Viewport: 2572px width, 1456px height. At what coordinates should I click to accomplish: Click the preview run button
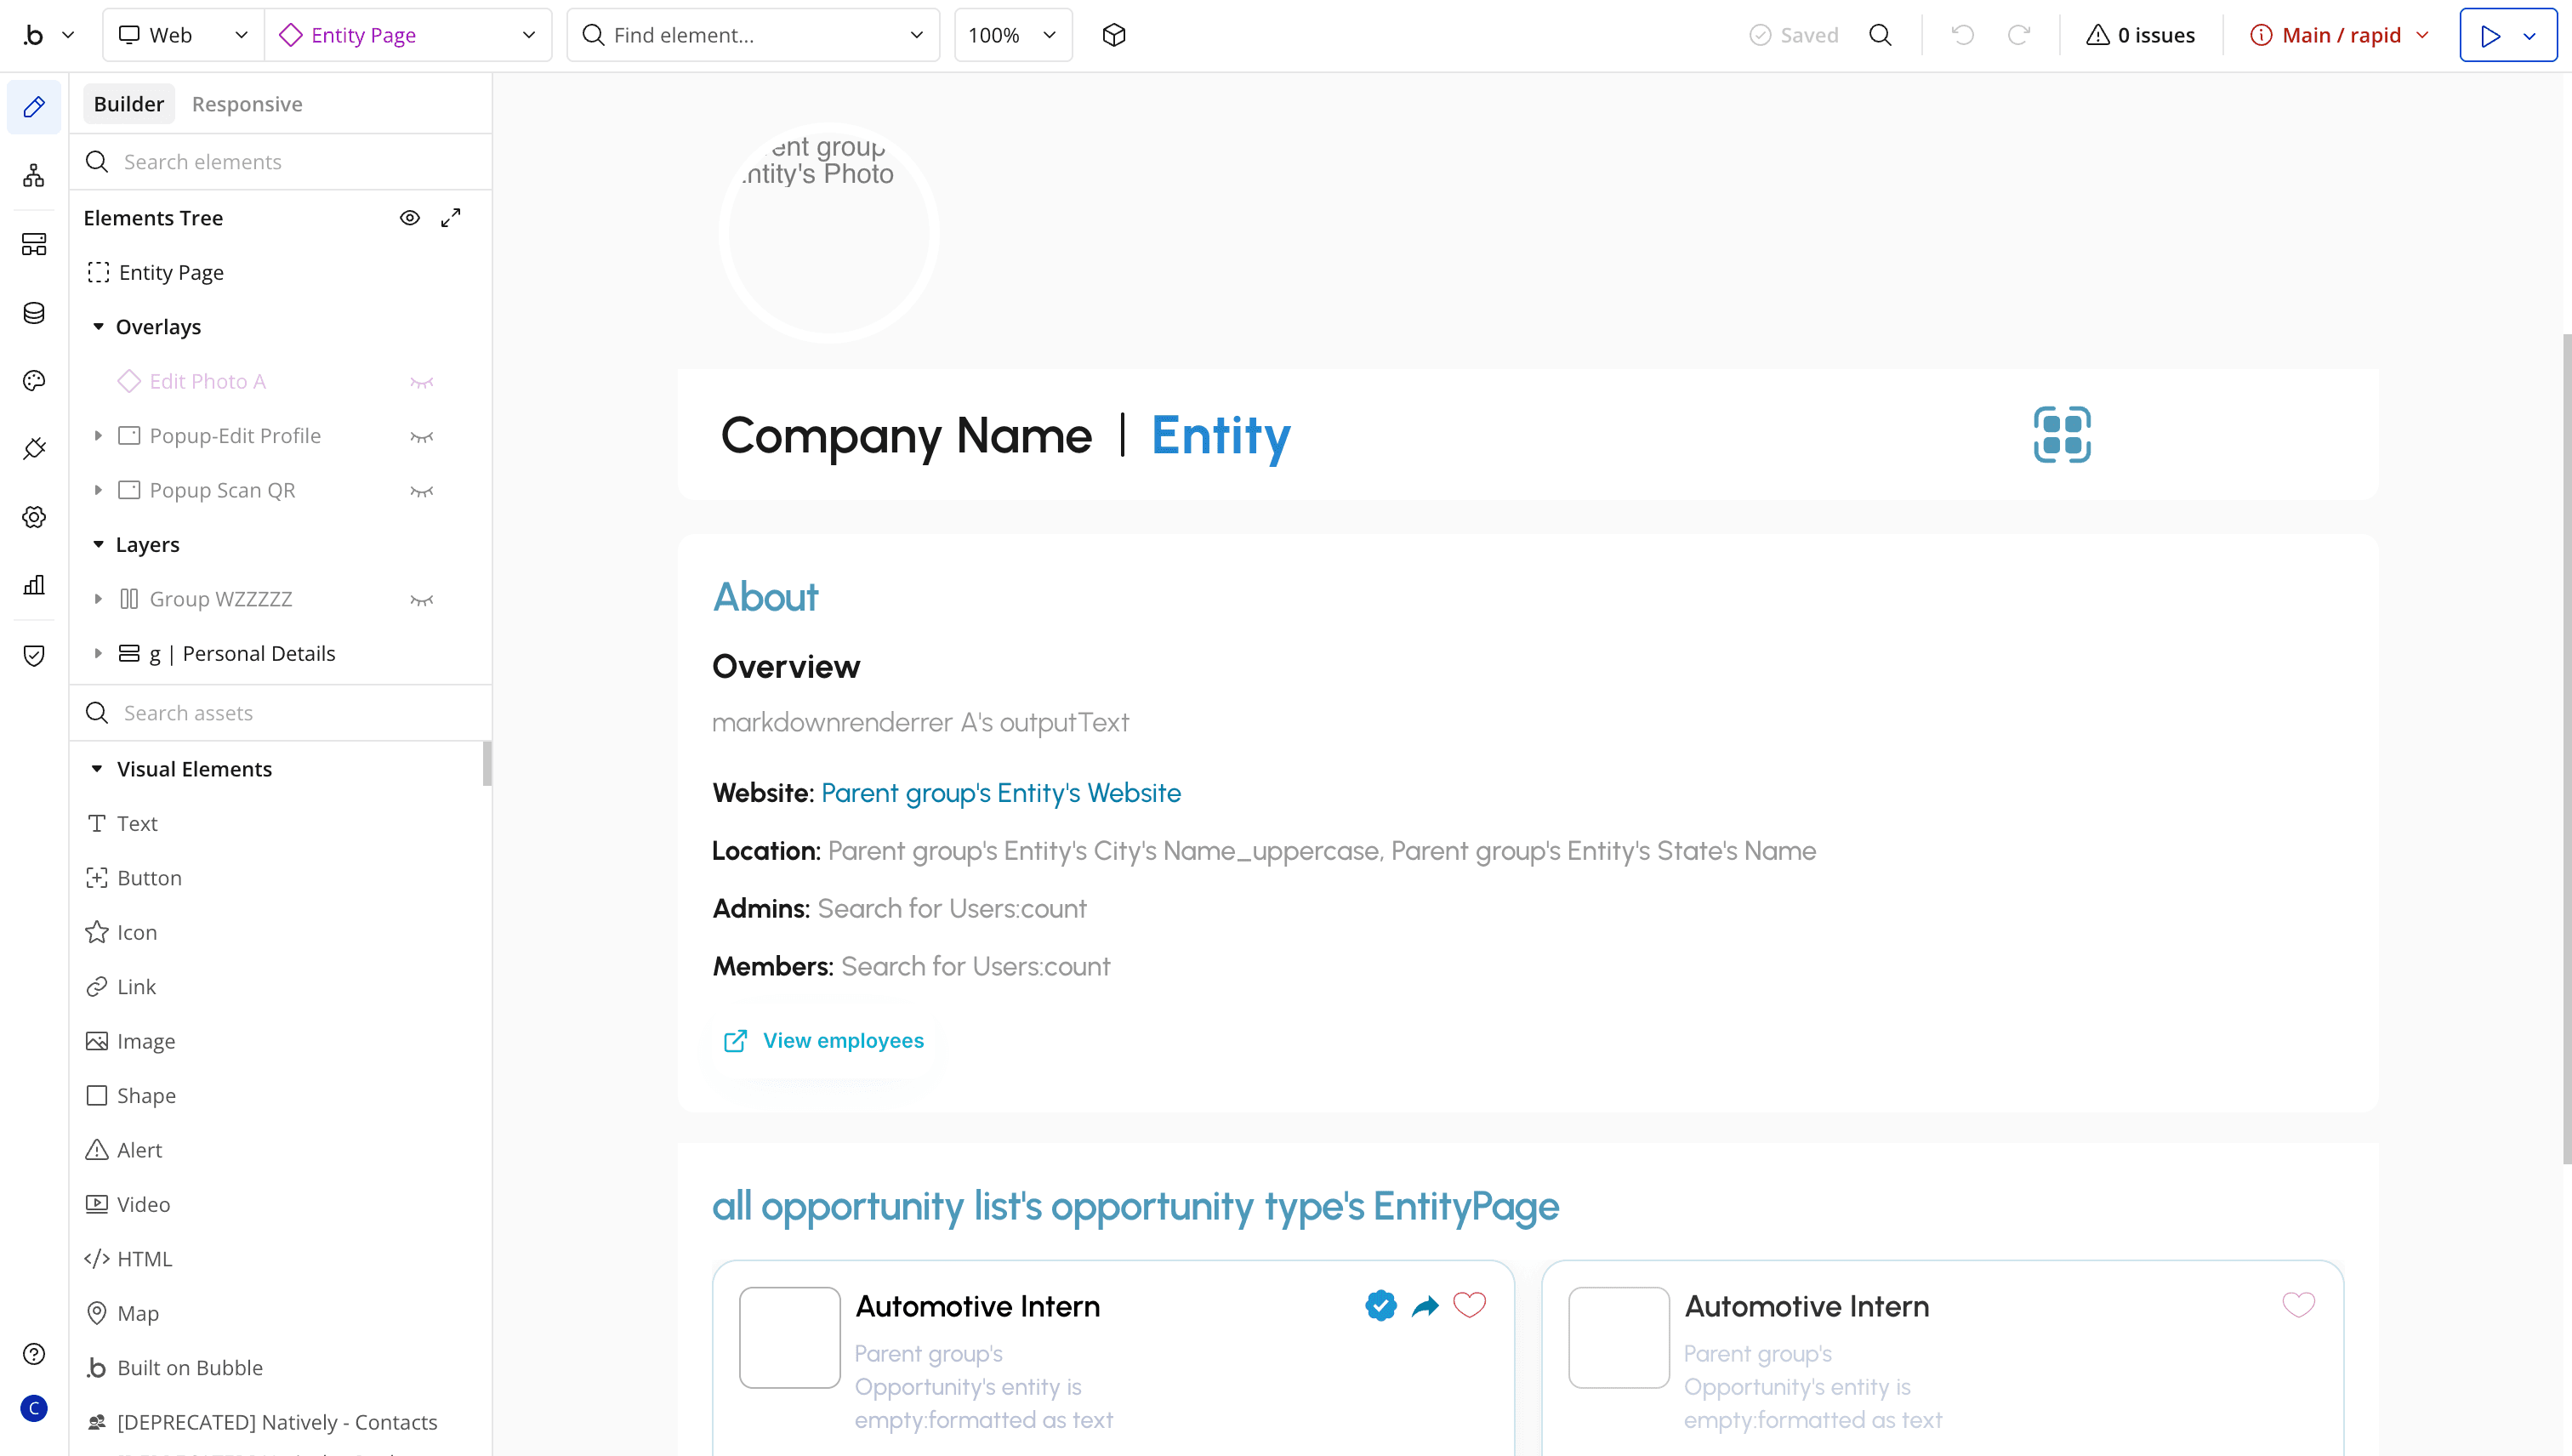pyautogui.click(x=2492, y=35)
